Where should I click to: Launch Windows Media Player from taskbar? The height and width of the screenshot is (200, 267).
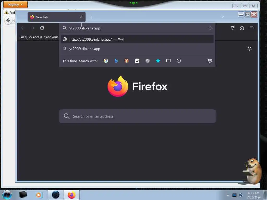[39, 195]
